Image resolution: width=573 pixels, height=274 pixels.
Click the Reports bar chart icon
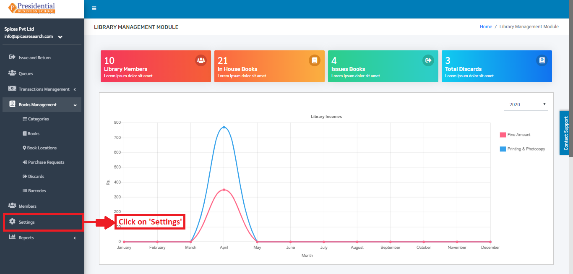click(12, 237)
